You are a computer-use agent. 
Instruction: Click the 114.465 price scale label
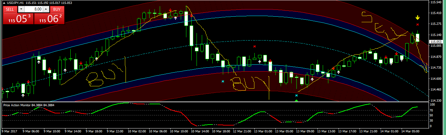point(435,89)
